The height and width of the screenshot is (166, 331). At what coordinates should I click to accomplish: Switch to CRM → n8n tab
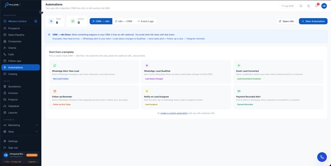click(x=101, y=21)
